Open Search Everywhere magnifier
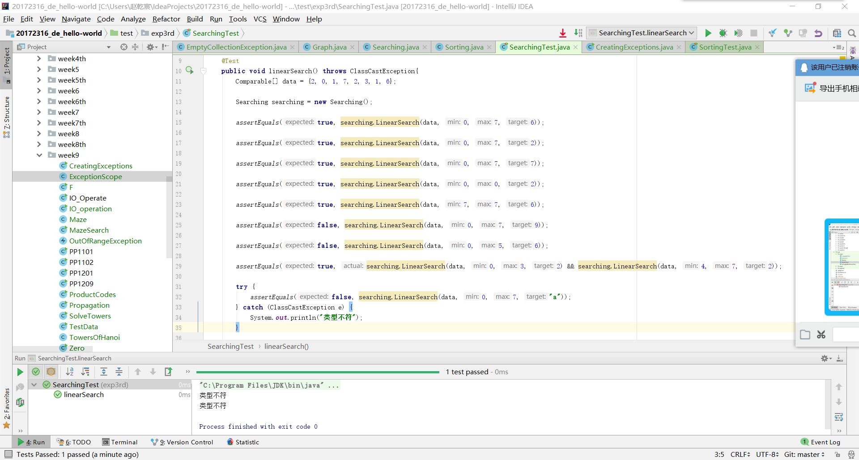The height and width of the screenshot is (460, 859). (852, 33)
